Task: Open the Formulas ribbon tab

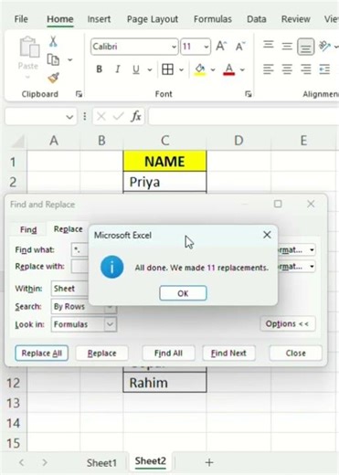Action: 213,19
